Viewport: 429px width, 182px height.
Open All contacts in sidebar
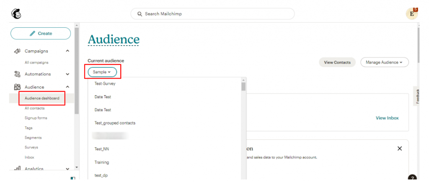(x=34, y=108)
